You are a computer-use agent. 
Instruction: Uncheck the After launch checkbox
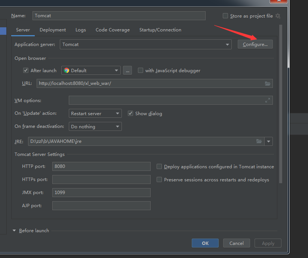click(26, 70)
